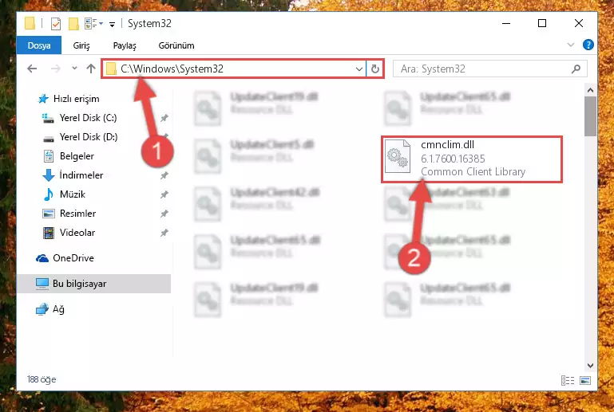This screenshot has width=614, height=412.
Task: Expand the ribbon with the chevron
Action: [571, 45]
